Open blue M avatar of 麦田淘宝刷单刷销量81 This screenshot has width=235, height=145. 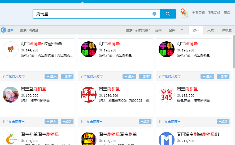coord(167,139)
